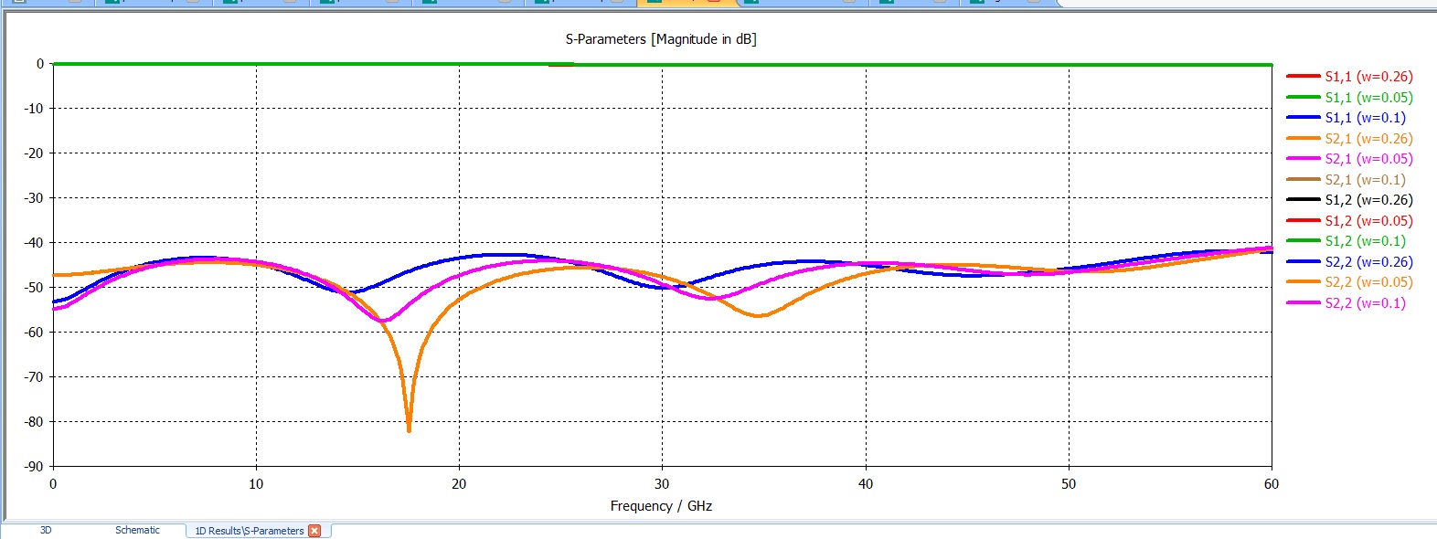Switch to the 3D view tab

click(x=46, y=530)
